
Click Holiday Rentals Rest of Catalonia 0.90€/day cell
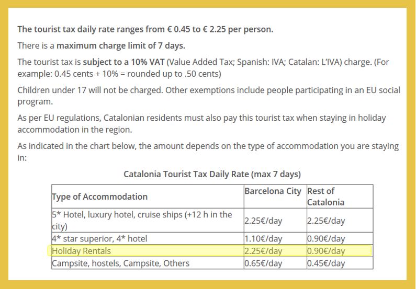click(340, 251)
